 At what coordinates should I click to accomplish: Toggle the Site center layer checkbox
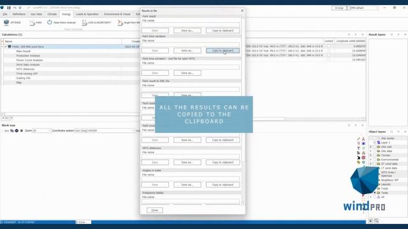pos(375,139)
